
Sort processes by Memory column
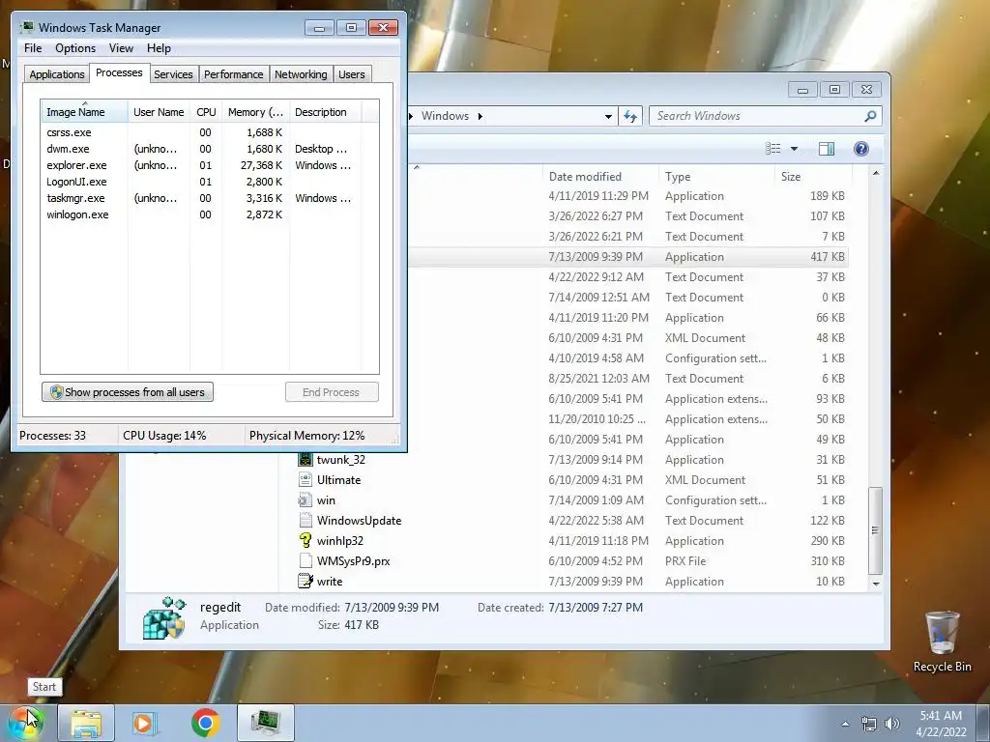tap(255, 112)
